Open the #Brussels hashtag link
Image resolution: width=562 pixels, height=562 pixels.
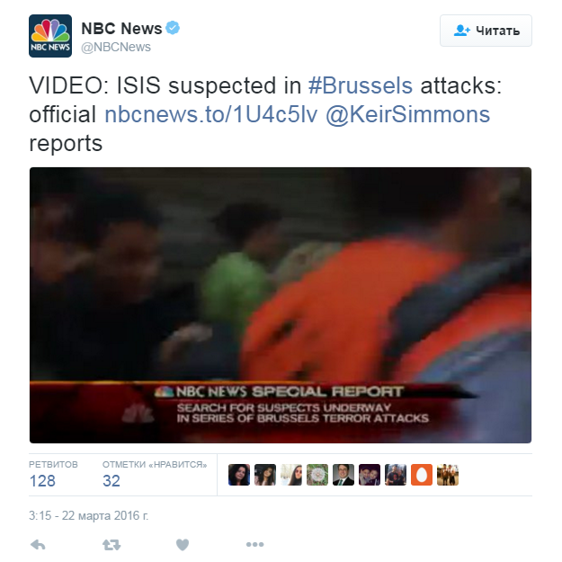361,85
